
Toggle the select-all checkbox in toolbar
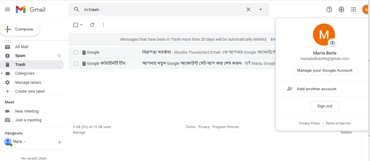tap(76, 25)
